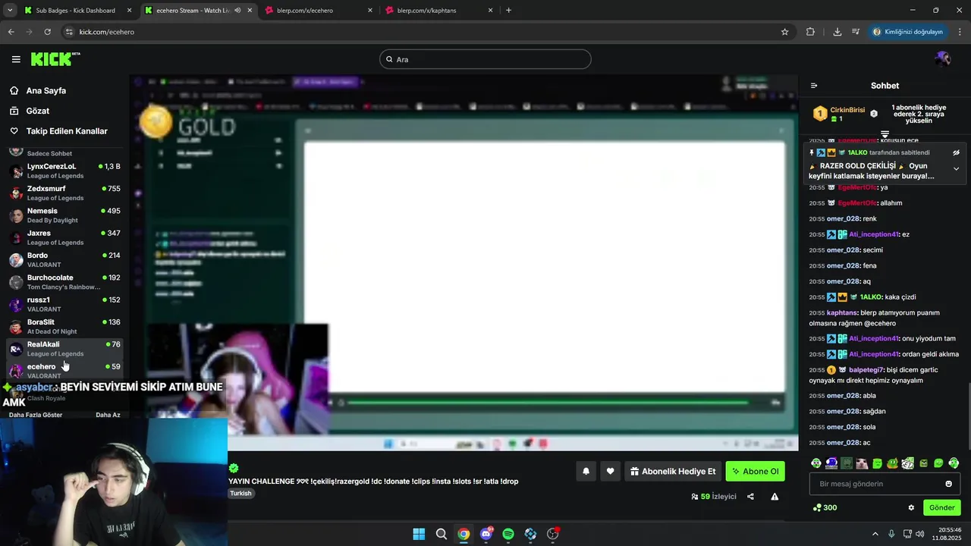Viewport: 971px width, 546px height.
Task: Hide the pinned message via eye-slash icon
Action: point(956,152)
